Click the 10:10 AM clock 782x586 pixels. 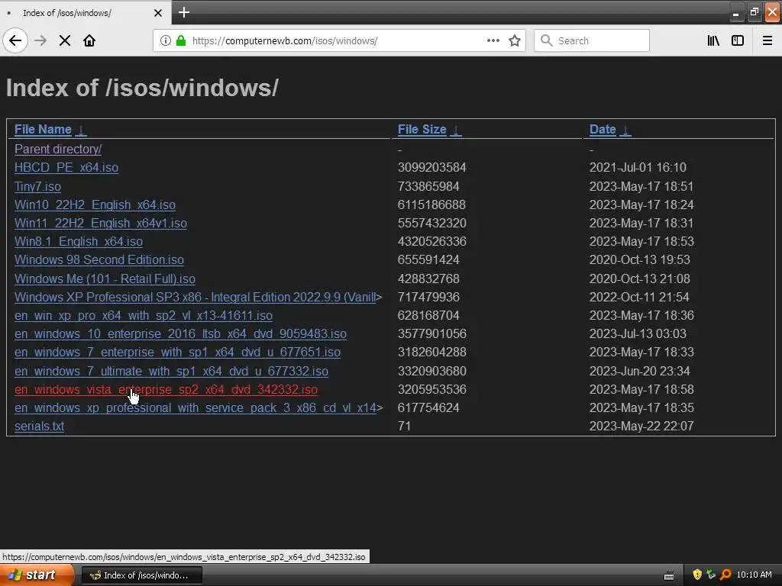click(754, 575)
